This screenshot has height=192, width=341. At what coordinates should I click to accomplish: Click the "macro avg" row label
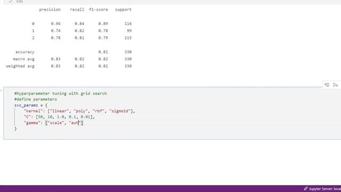click(x=23, y=59)
